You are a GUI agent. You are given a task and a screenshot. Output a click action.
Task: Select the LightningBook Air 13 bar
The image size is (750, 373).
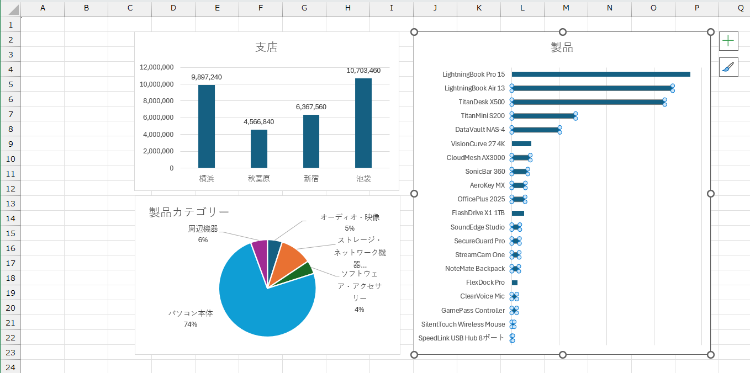point(592,88)
